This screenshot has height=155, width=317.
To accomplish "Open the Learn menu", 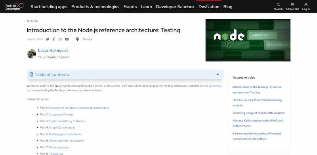I will click(x=146, y=7).
